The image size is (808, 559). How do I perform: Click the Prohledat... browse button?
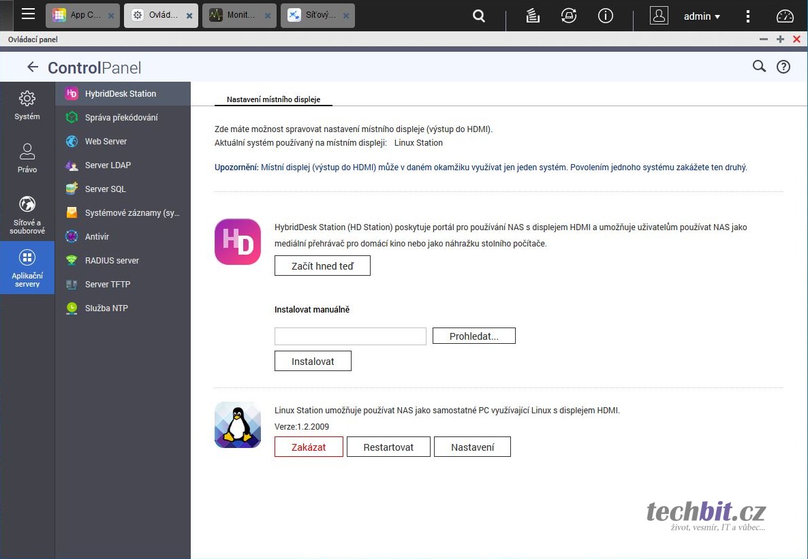coord(473,336)
